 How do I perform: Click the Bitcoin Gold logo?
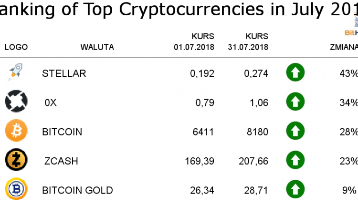[16, 190]
